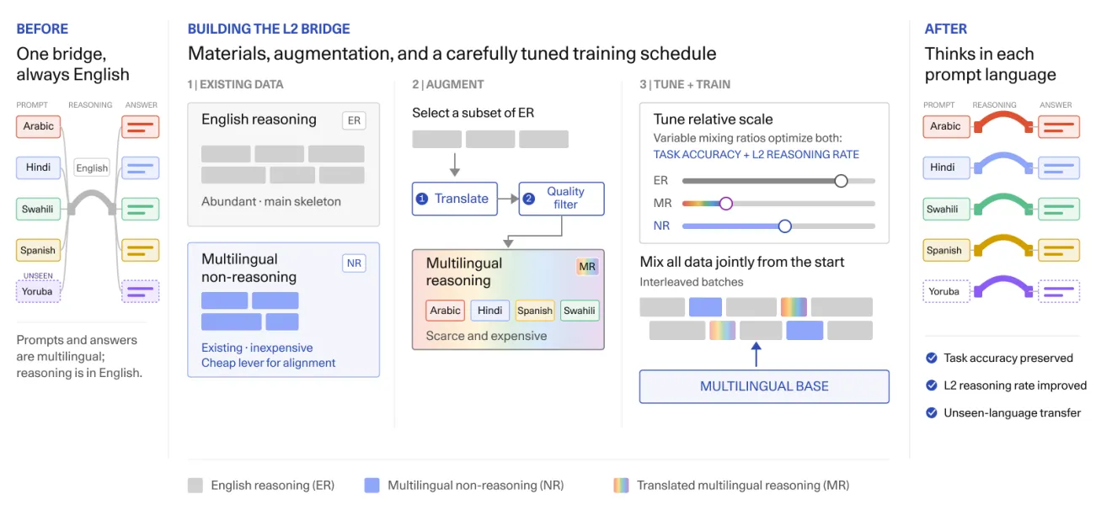Click the check icon beside Task accuracy preserved
The width and height of the screenshot is (1096, 521).
(x=931, y=358)
